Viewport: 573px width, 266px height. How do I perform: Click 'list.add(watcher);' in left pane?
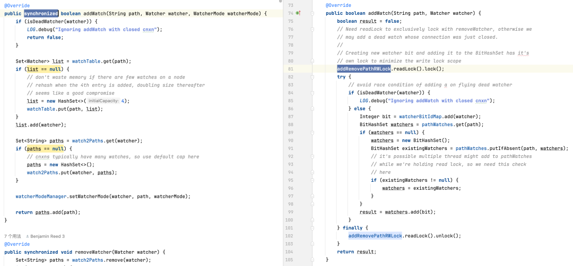[x=41, y=125]
